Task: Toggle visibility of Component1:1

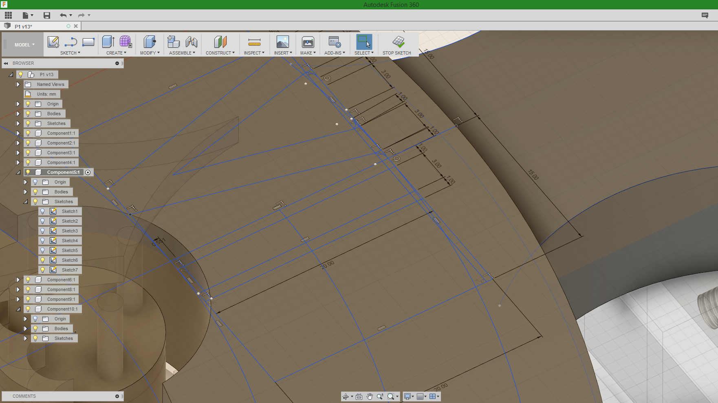Action: click(28, 133)
